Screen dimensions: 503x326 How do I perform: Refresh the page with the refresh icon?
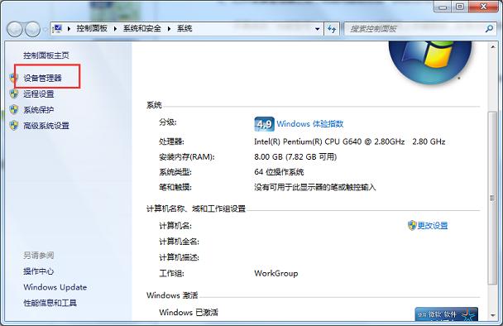(x=332, y=29)
